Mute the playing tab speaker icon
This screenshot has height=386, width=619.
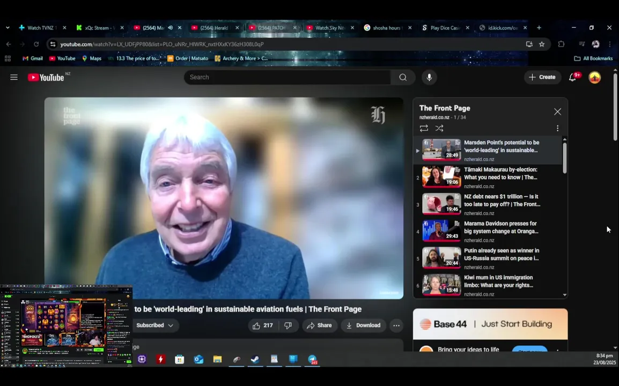[x=171, y=28]
